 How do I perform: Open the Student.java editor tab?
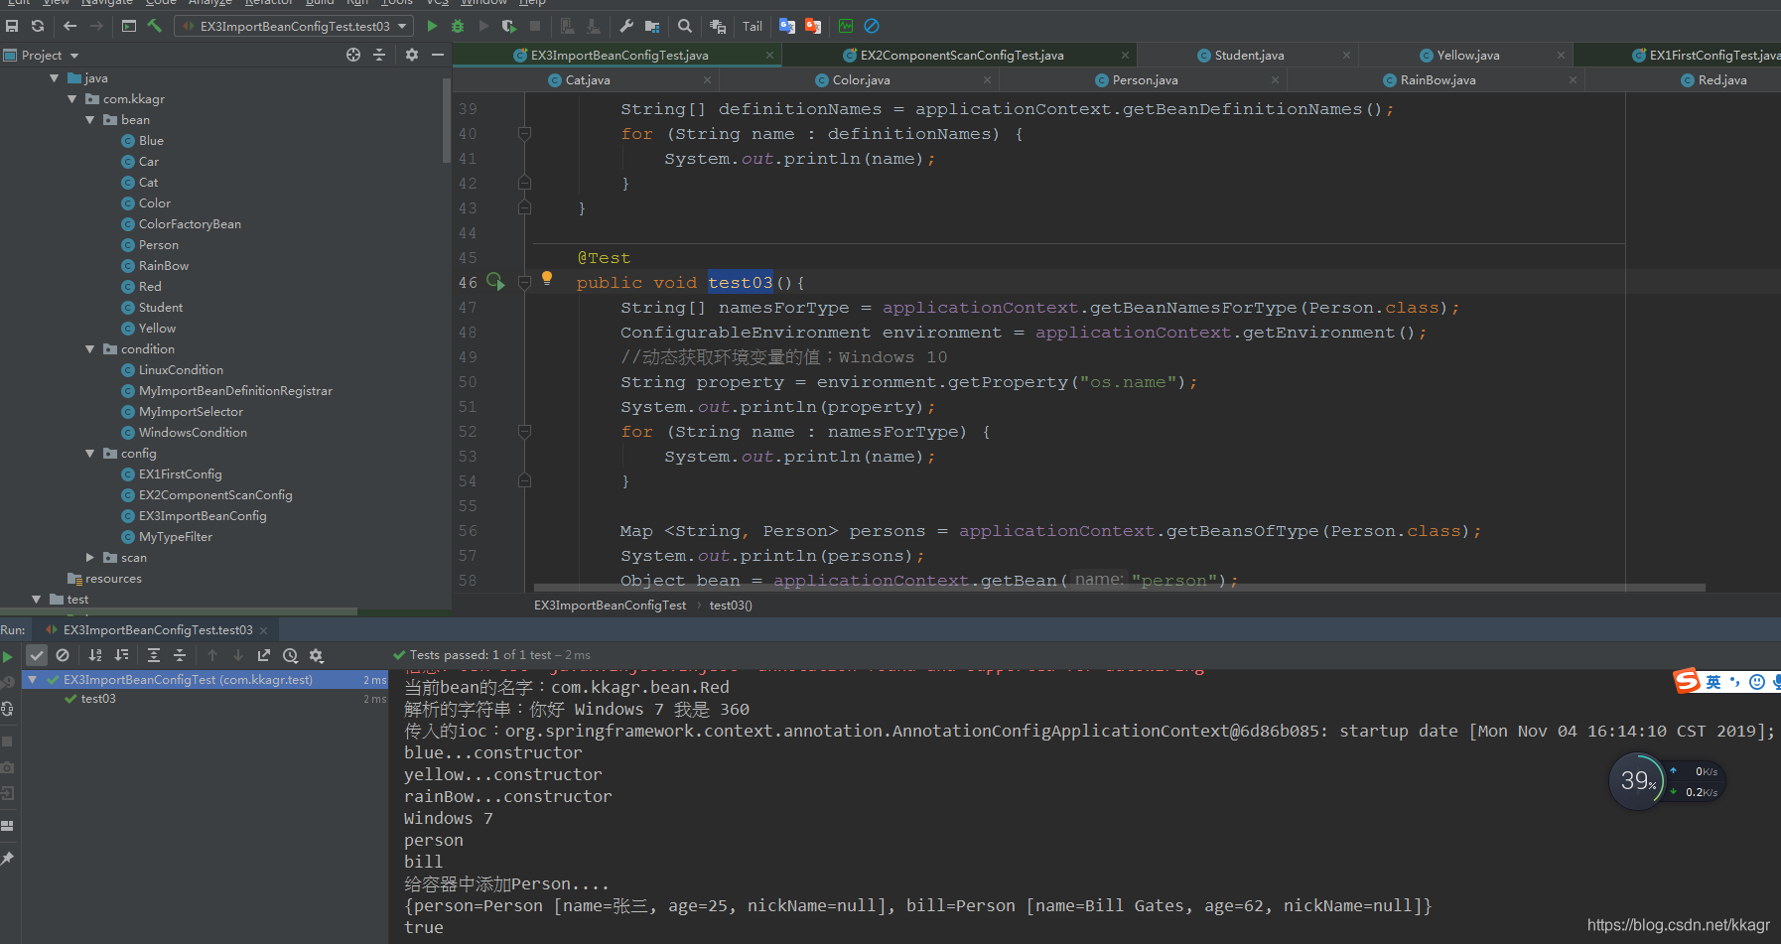coord(1249,56)
